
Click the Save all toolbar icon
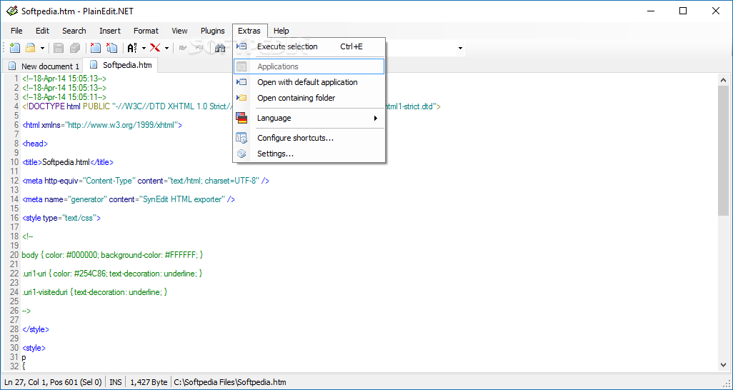coord(75,48)
